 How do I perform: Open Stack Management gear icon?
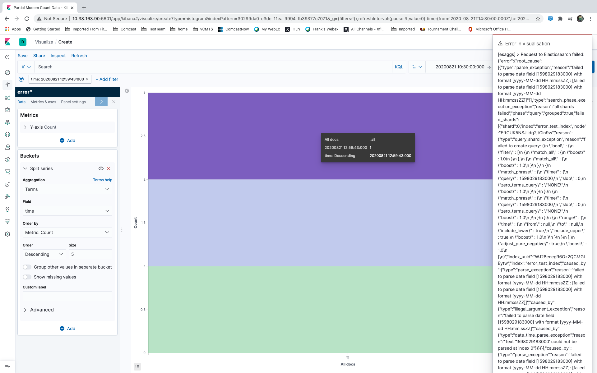(x=7, y=234)
